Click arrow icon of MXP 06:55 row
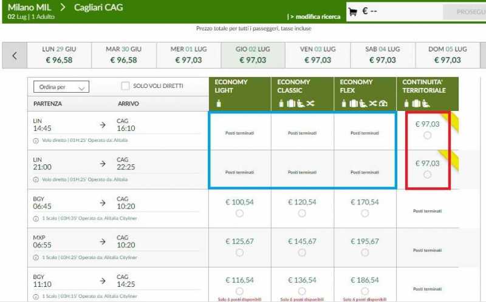Image resolution: width=486 pixels, height=302 pixels. tap(103, 241)
